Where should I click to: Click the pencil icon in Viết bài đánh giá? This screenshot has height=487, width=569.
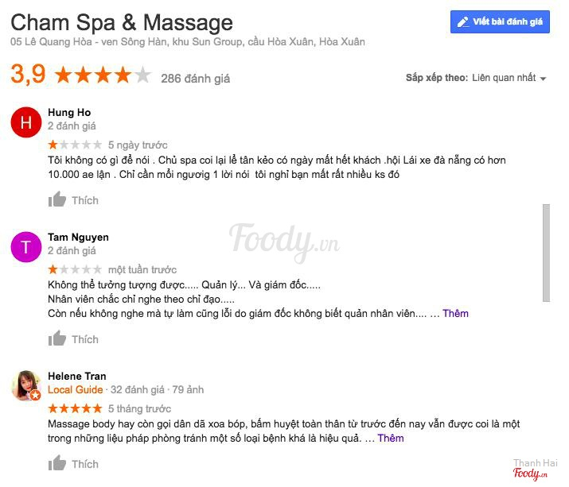462,22
